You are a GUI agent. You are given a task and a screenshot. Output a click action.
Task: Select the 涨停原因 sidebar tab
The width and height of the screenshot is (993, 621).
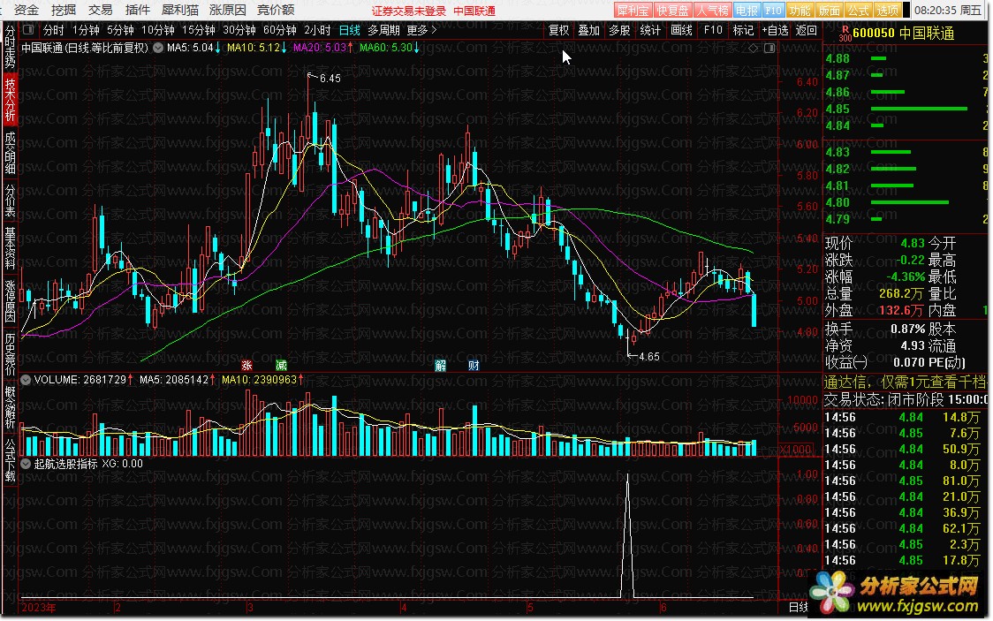(x=10, y=300)
